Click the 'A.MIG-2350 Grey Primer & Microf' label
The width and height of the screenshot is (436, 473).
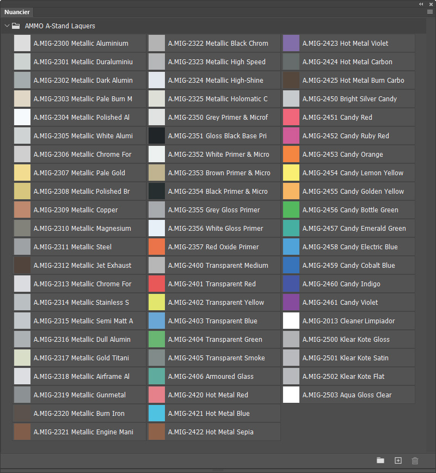(218, 118)
